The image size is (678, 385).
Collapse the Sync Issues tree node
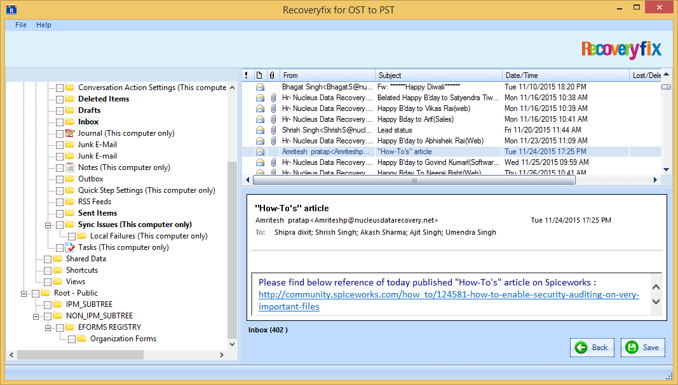tap(48, 225)
